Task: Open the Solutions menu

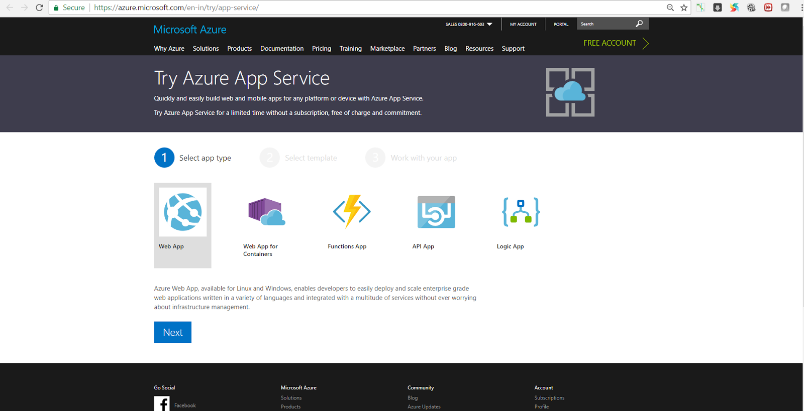Action: pos(206,49)
